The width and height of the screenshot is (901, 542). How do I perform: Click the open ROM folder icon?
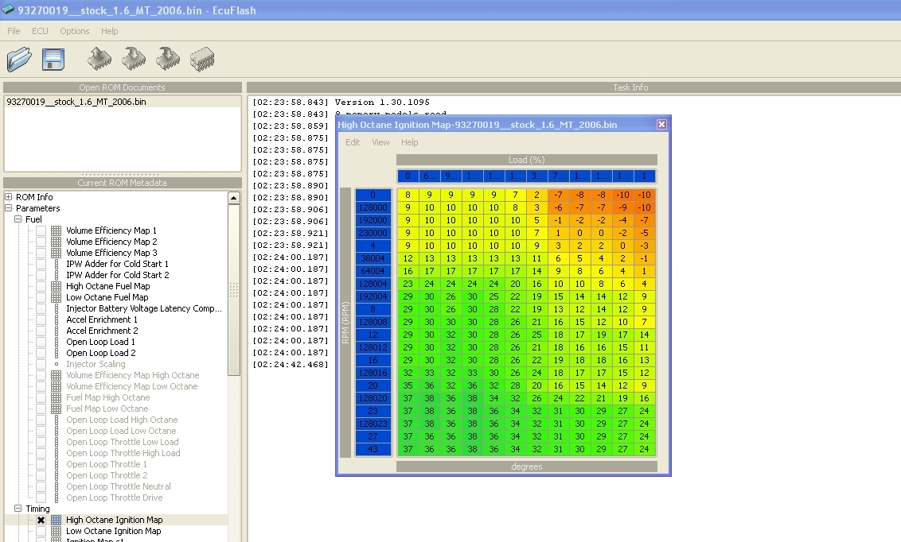[19, 60]
